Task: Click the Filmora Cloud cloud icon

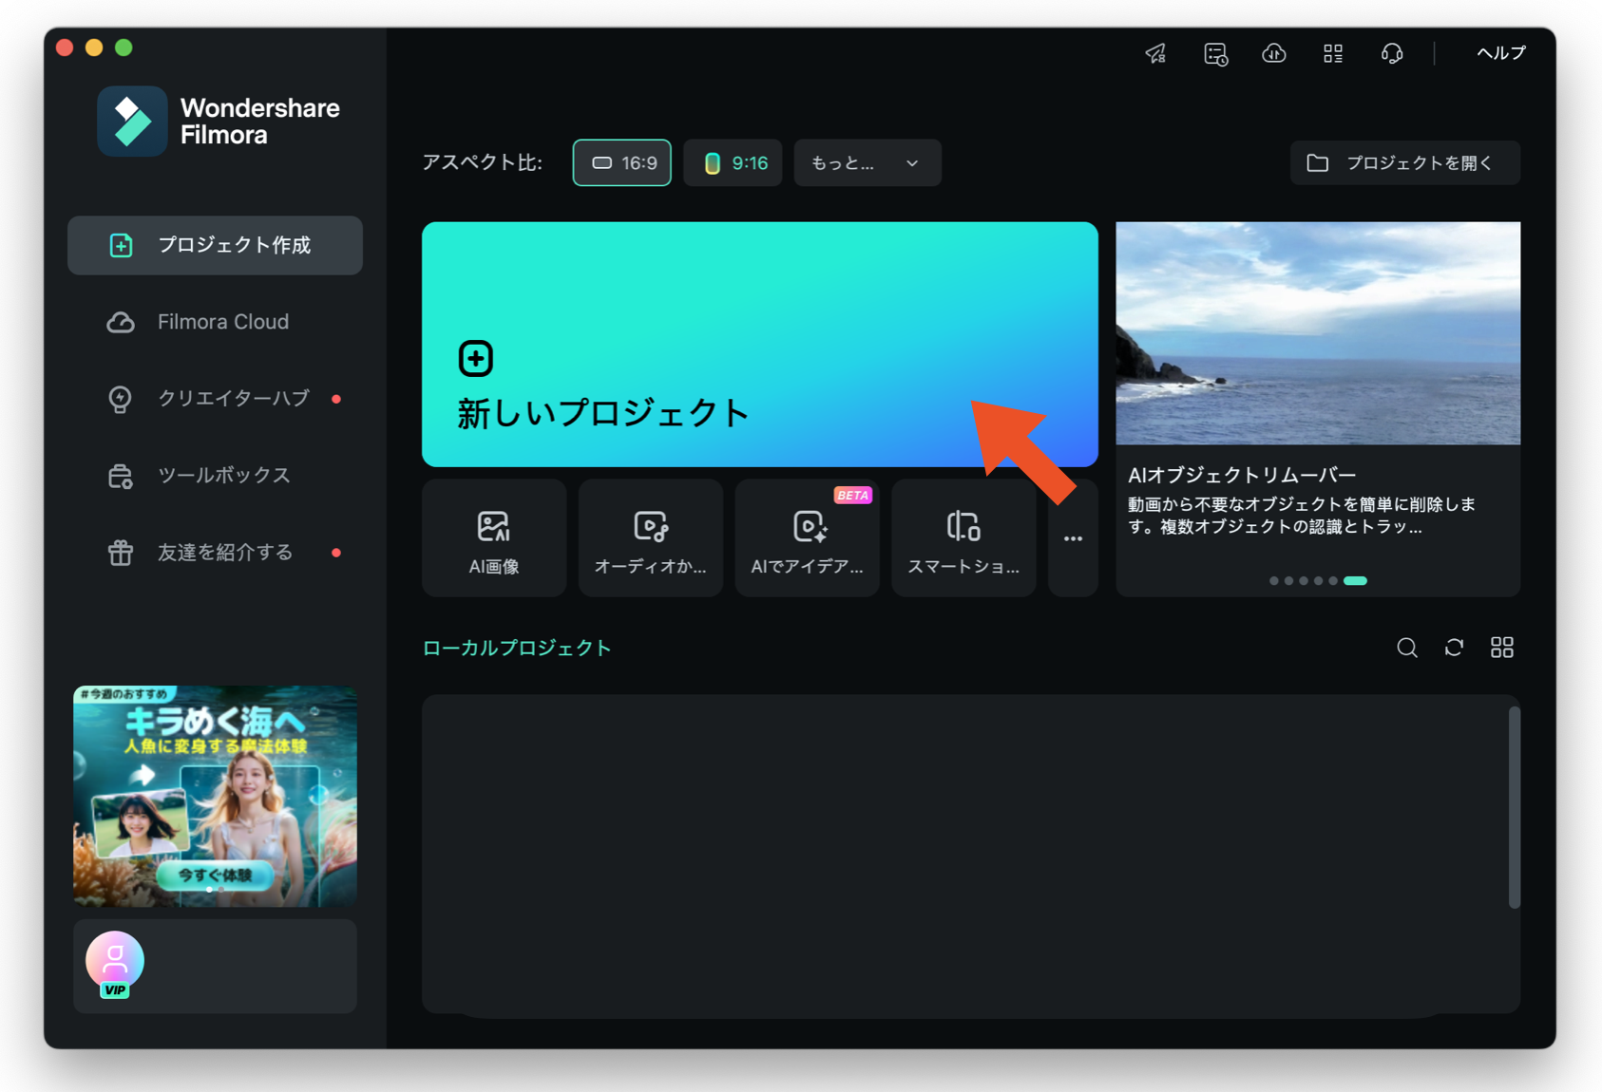Action: (120, 322)
